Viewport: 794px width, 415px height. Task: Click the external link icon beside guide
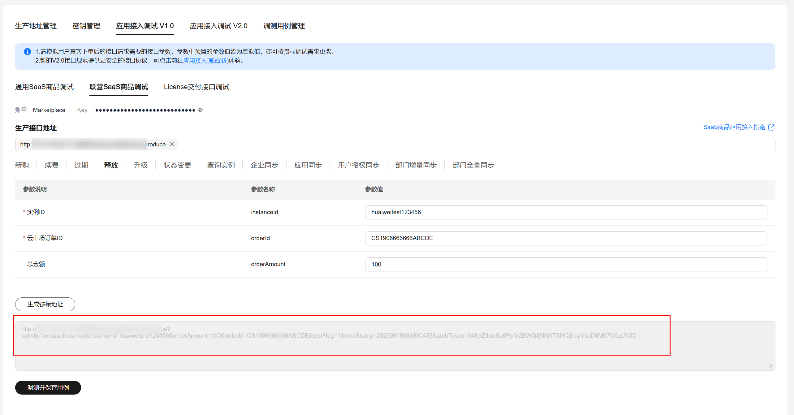771,127
